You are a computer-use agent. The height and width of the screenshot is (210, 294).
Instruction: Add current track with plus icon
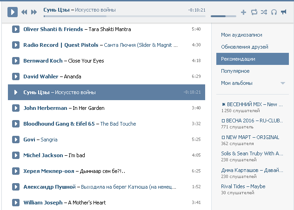243,12
